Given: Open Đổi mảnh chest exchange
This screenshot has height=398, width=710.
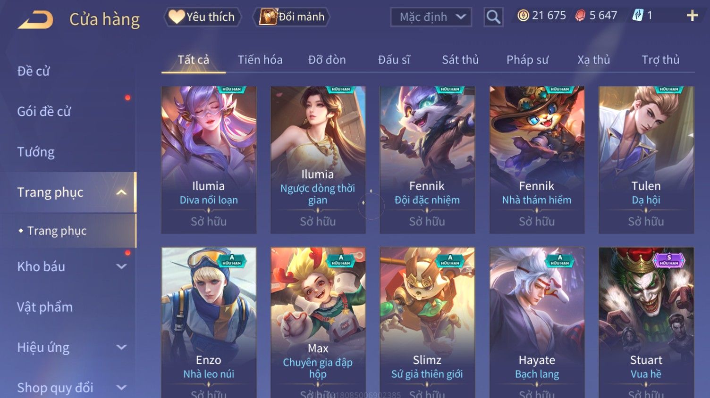Looking at the screenshot, I should point(291,17).
